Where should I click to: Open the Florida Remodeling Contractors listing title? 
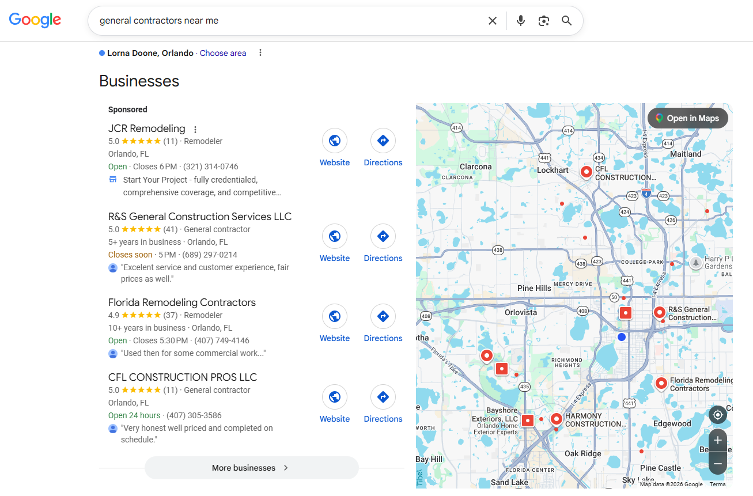[182, 302]
